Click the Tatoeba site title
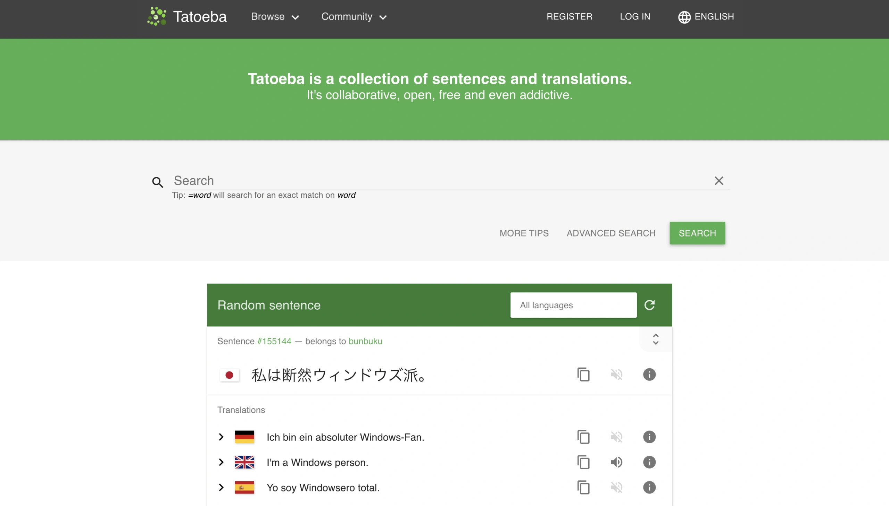The width and height of the screenshot is (889, 506). point(200,16)
